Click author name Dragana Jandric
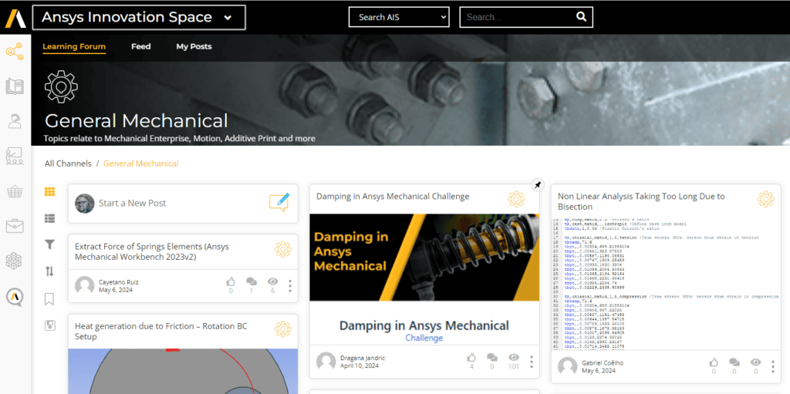Screen dimensions: 790x394 tap(362, 358)
